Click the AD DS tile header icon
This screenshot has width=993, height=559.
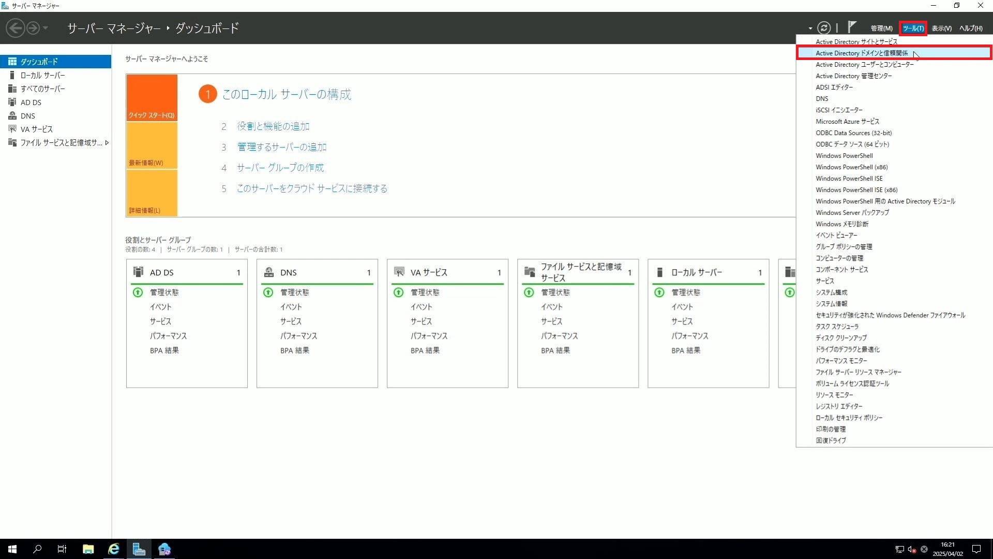[138, 272]
